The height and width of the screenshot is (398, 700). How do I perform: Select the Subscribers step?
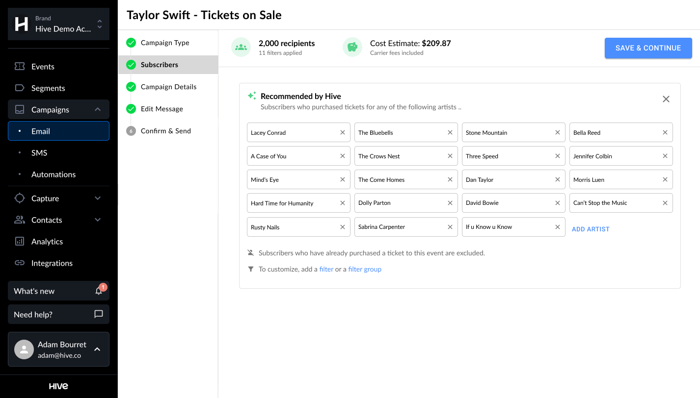[x=168, y=65]
